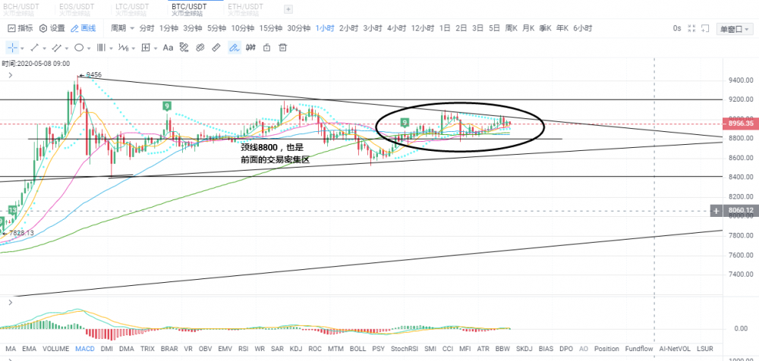The image size is (759, 361).
Task: Switch to the BCH/USDT tab
Action: pos(21,8)
